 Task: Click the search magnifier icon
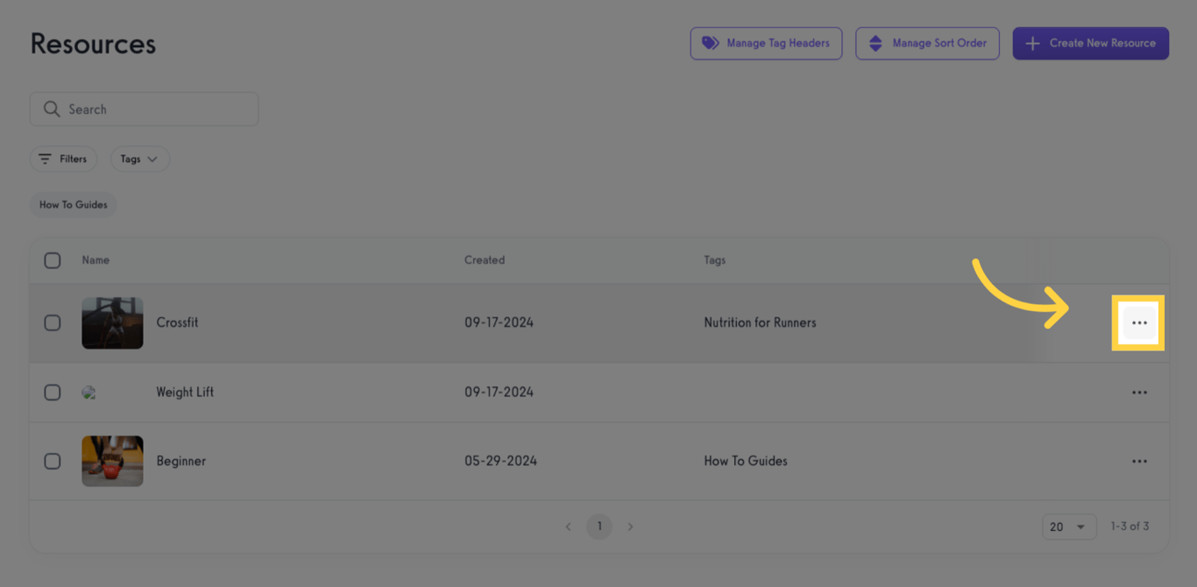pos(52,110)
